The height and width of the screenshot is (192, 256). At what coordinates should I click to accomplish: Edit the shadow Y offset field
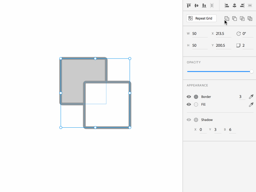(x=218, y=130)
